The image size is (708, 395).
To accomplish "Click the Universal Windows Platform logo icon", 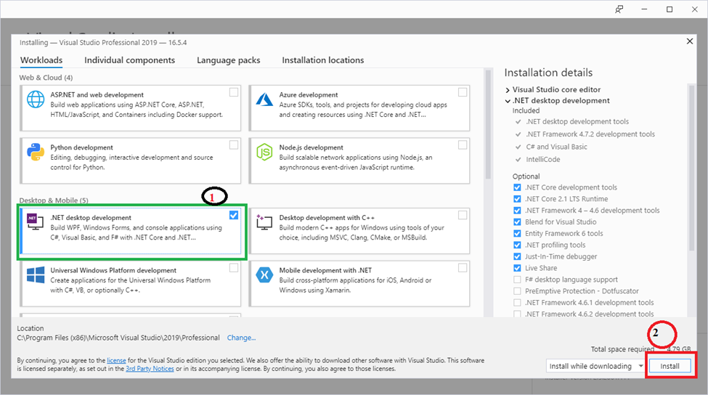I will pyautogui.click(x=36, y=274).
